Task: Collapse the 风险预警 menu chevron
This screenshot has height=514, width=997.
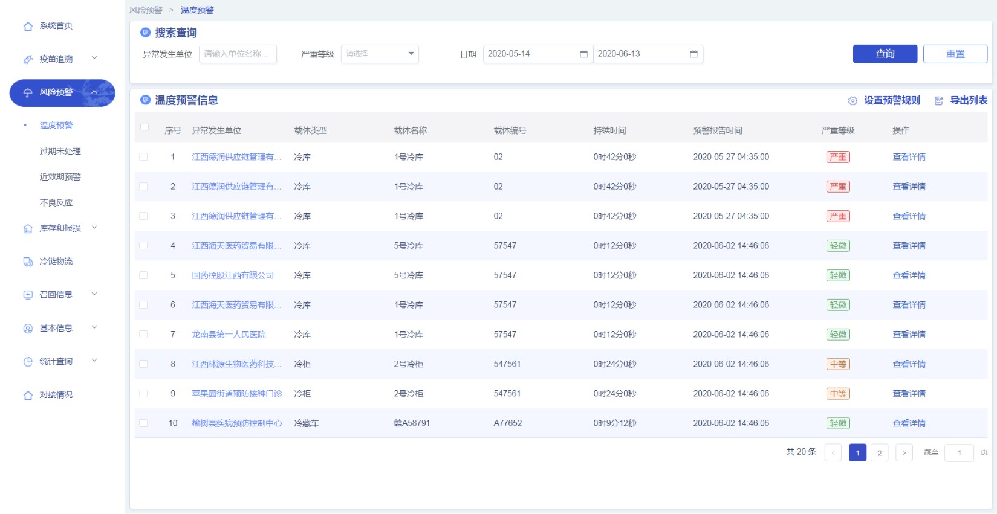Action: click(94, 92)
